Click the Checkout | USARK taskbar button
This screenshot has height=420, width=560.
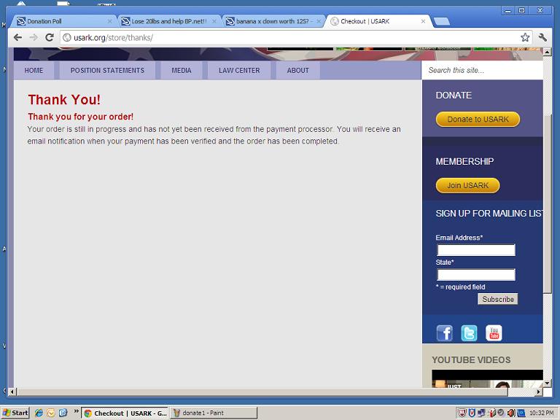[125, 413]
